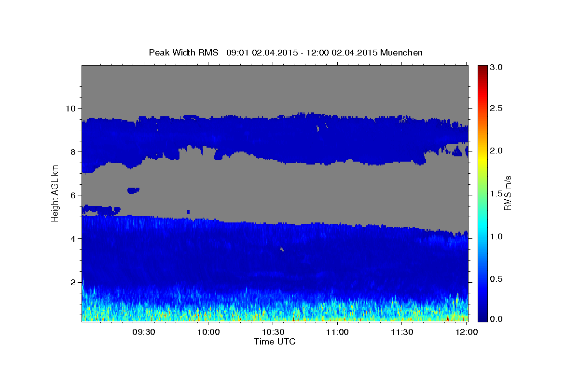Click 'Muenchen' in the plot title
Screen dimensions: 579x386
401,53
